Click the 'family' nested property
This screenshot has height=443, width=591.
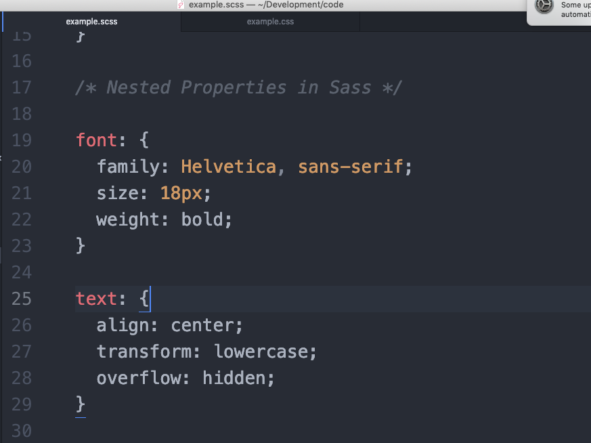(128, 167)
